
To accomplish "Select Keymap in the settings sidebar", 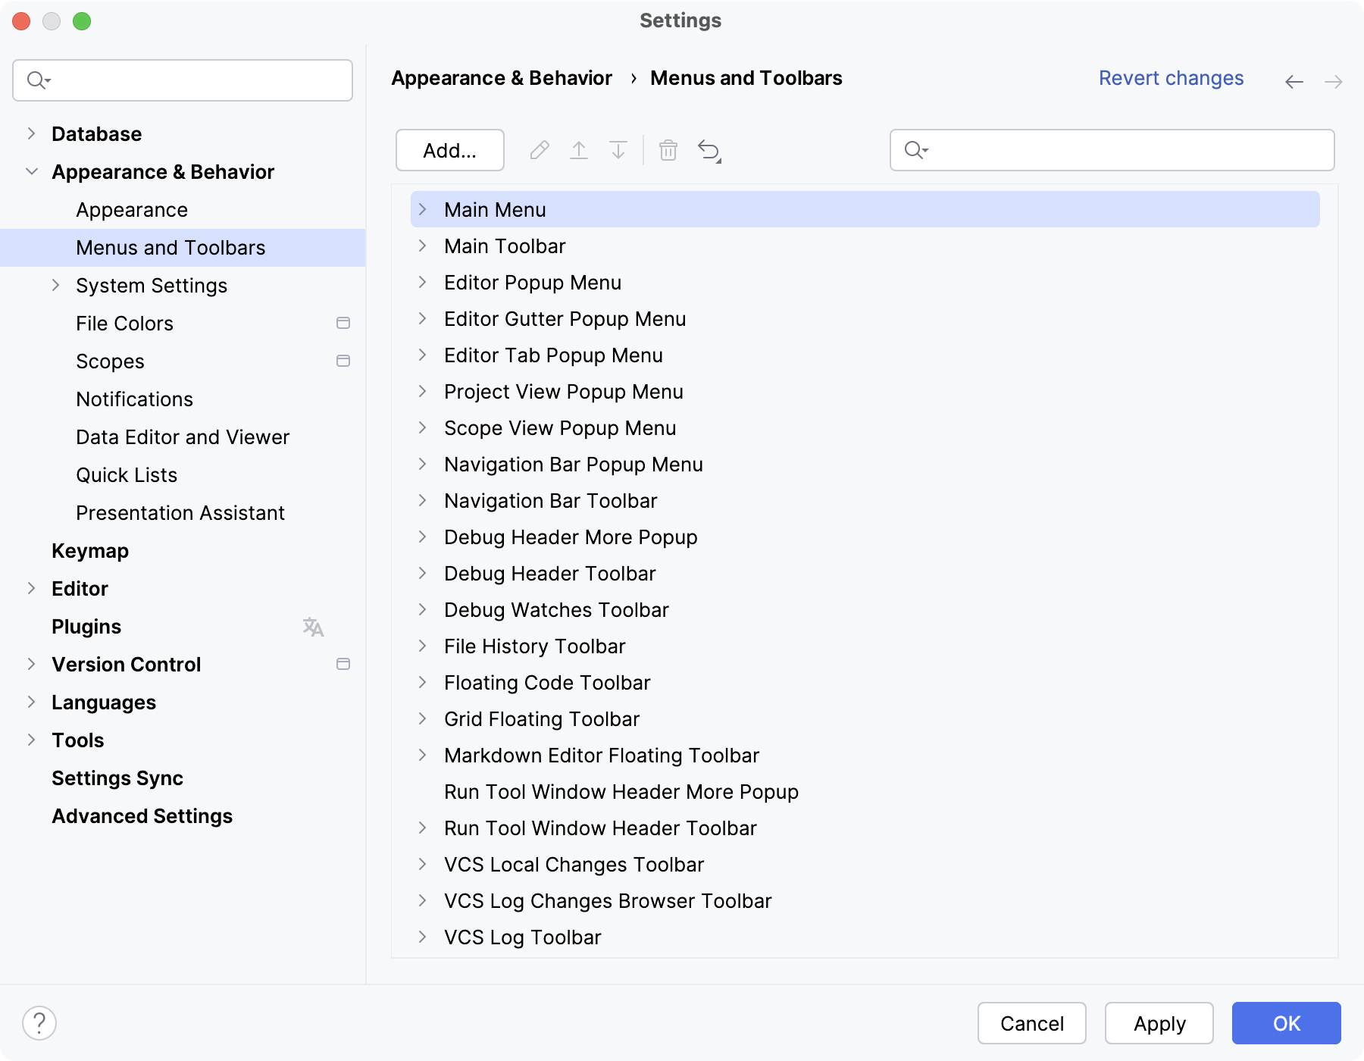I will 89,551.
